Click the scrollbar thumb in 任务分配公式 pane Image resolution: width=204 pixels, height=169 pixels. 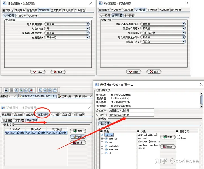click(x=202, y=100)
